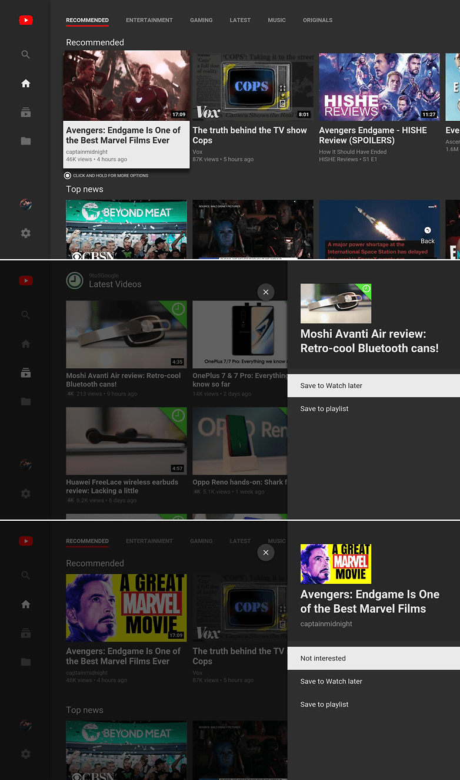Click 'Oppo Reno hands-on: Shark f' video title

click(240, 482)
